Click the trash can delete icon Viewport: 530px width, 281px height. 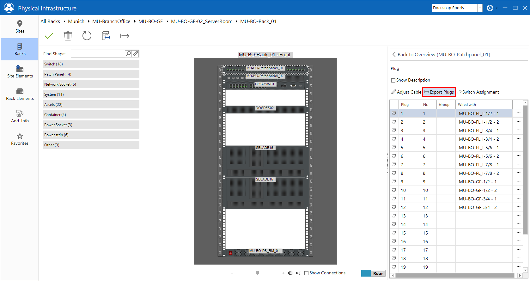coord(68,36)
